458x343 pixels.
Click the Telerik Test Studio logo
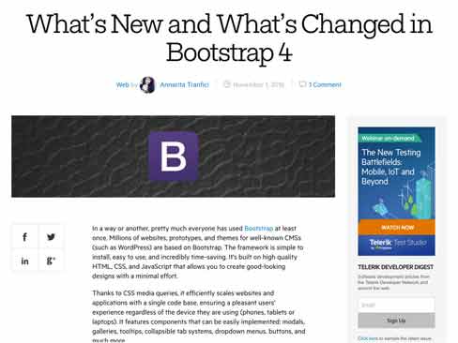coord(397,244)
